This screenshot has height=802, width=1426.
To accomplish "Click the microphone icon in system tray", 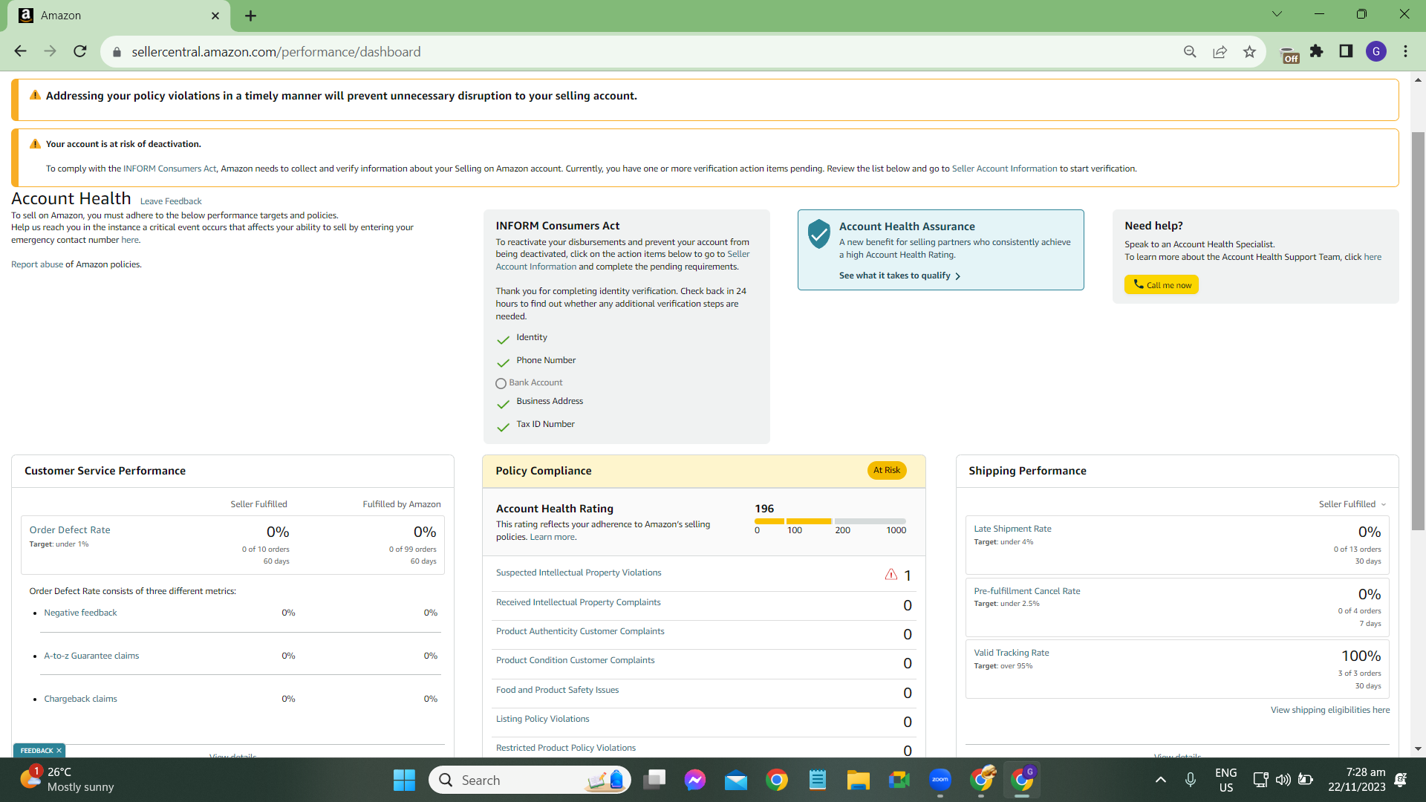I will (1190, 780).
